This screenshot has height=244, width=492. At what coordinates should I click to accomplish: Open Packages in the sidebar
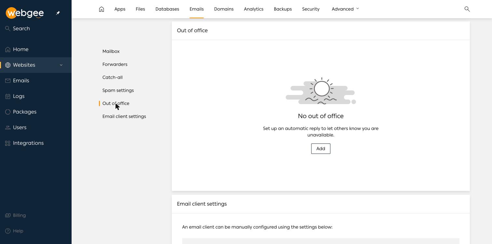(25, 112)
